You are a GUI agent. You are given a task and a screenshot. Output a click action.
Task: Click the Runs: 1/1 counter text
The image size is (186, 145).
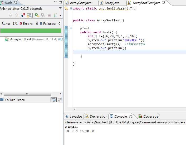[9, 24]
